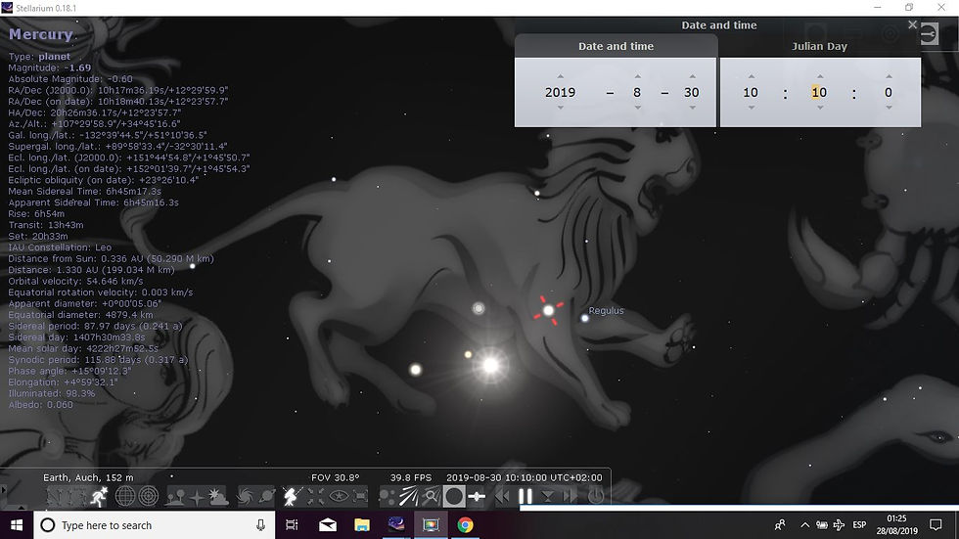Toggle planet labels icon
Image resolution: width=959 pixels, height=539 pixels.
pos(266,496)
